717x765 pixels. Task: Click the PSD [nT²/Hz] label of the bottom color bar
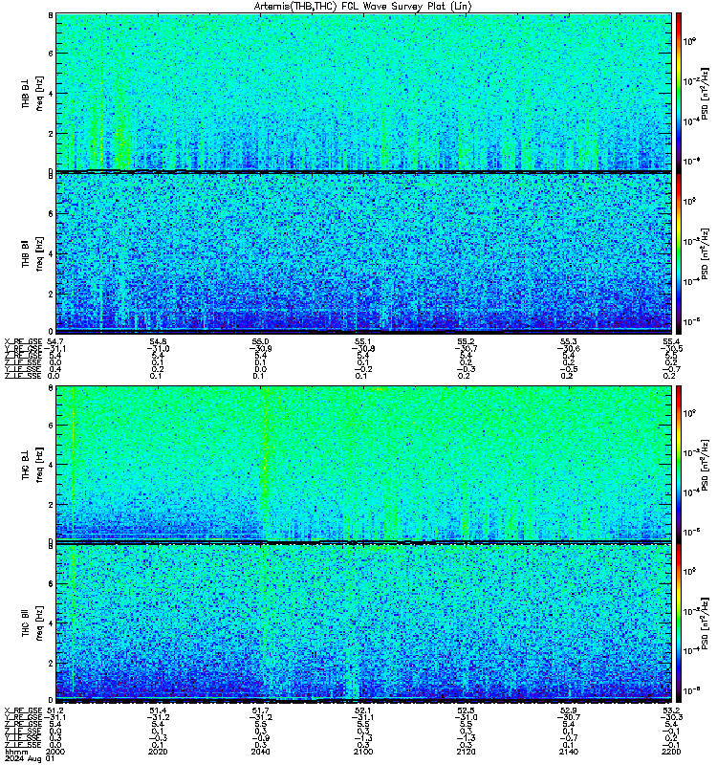705,624
